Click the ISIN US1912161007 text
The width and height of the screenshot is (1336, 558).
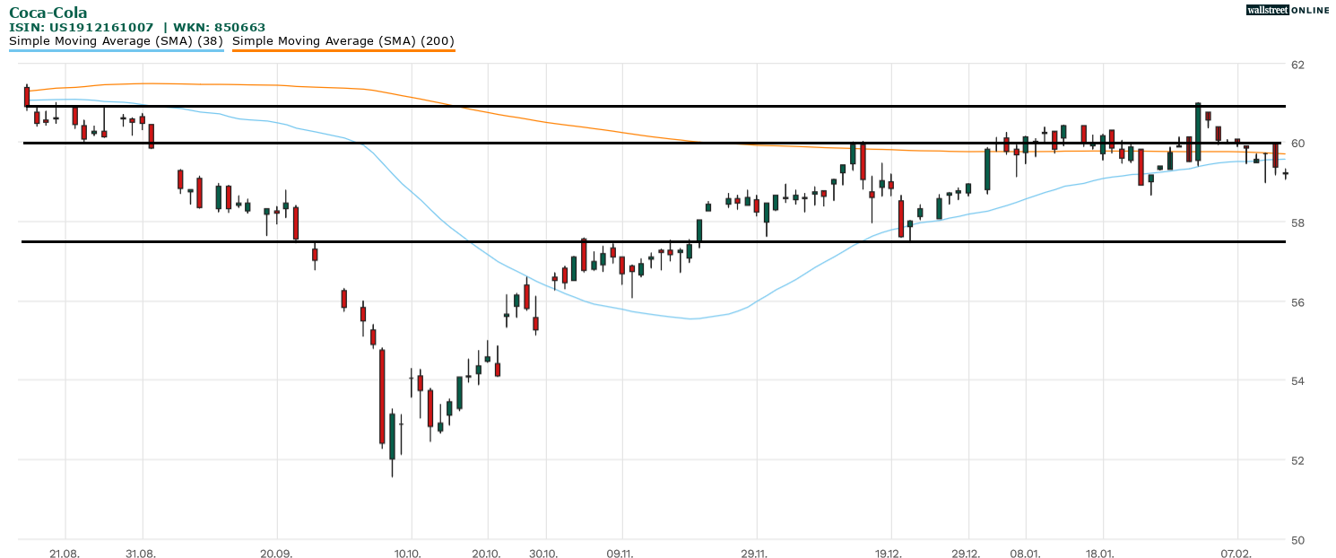click(x=81, y=27)
